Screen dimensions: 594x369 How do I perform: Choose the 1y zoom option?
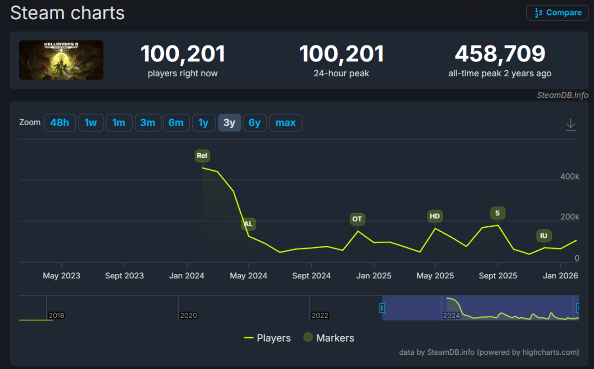204,123
